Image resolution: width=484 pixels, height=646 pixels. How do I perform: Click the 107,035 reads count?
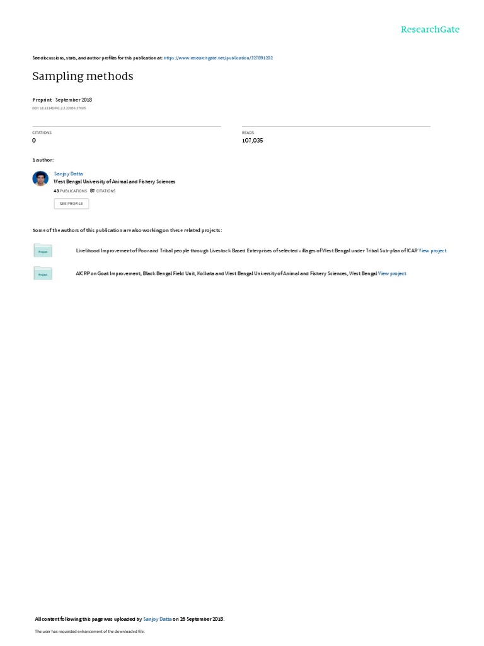pyautogui.click(x=252, y=141)
